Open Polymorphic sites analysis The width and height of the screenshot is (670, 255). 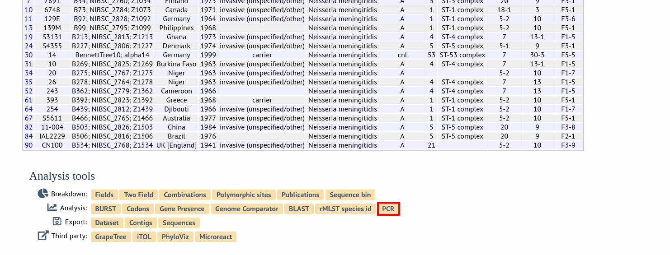pyautogui.click(x=244, y=195)
